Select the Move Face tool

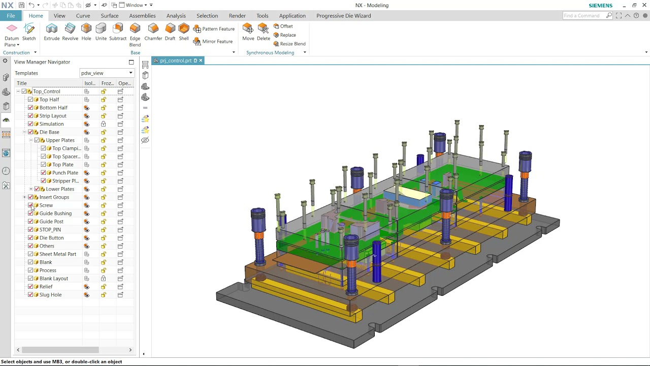click(x=248, y=32)
